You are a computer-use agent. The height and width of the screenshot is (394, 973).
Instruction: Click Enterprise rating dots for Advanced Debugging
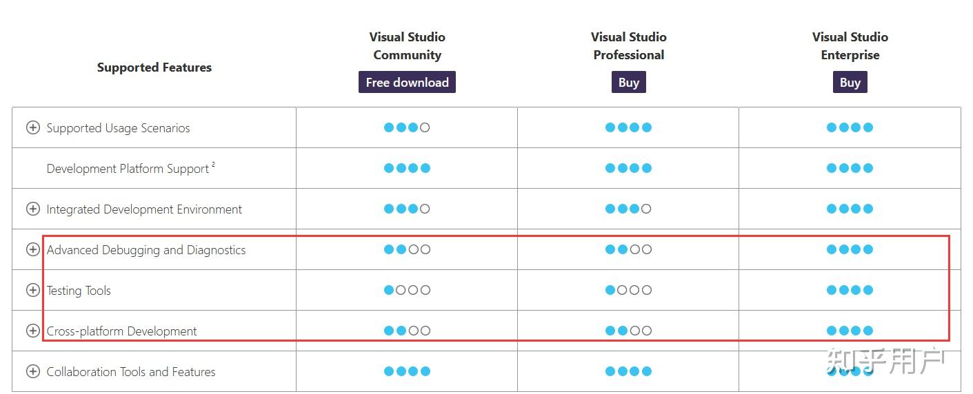coord(850,249)
